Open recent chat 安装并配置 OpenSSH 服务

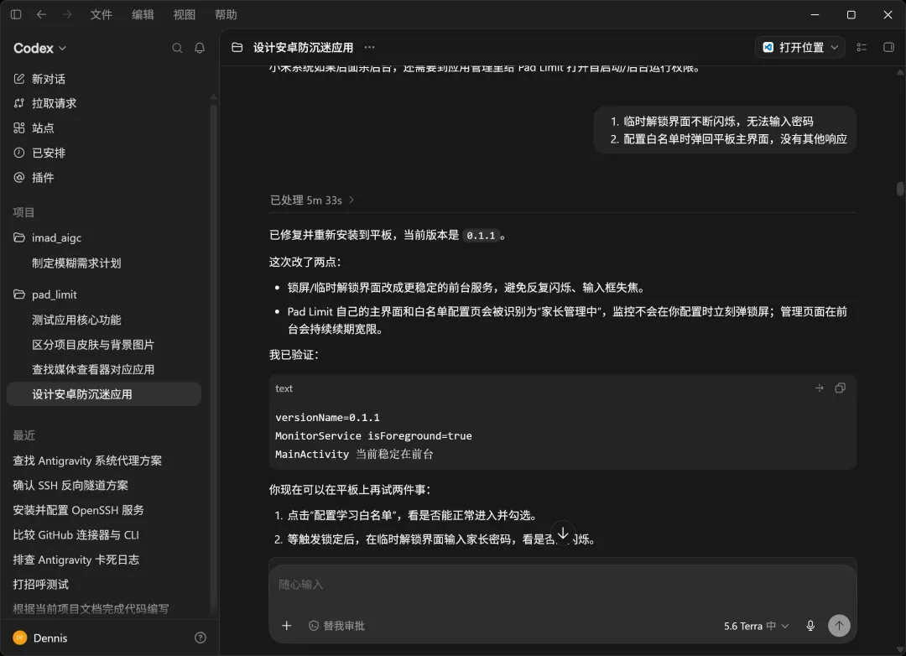tap(79, 510)
